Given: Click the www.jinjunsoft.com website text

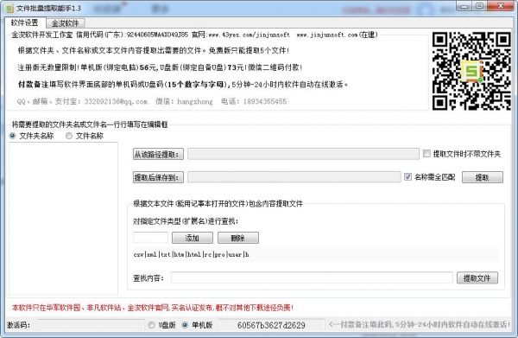Looking at the screenshot, I should tap(327, 35).
